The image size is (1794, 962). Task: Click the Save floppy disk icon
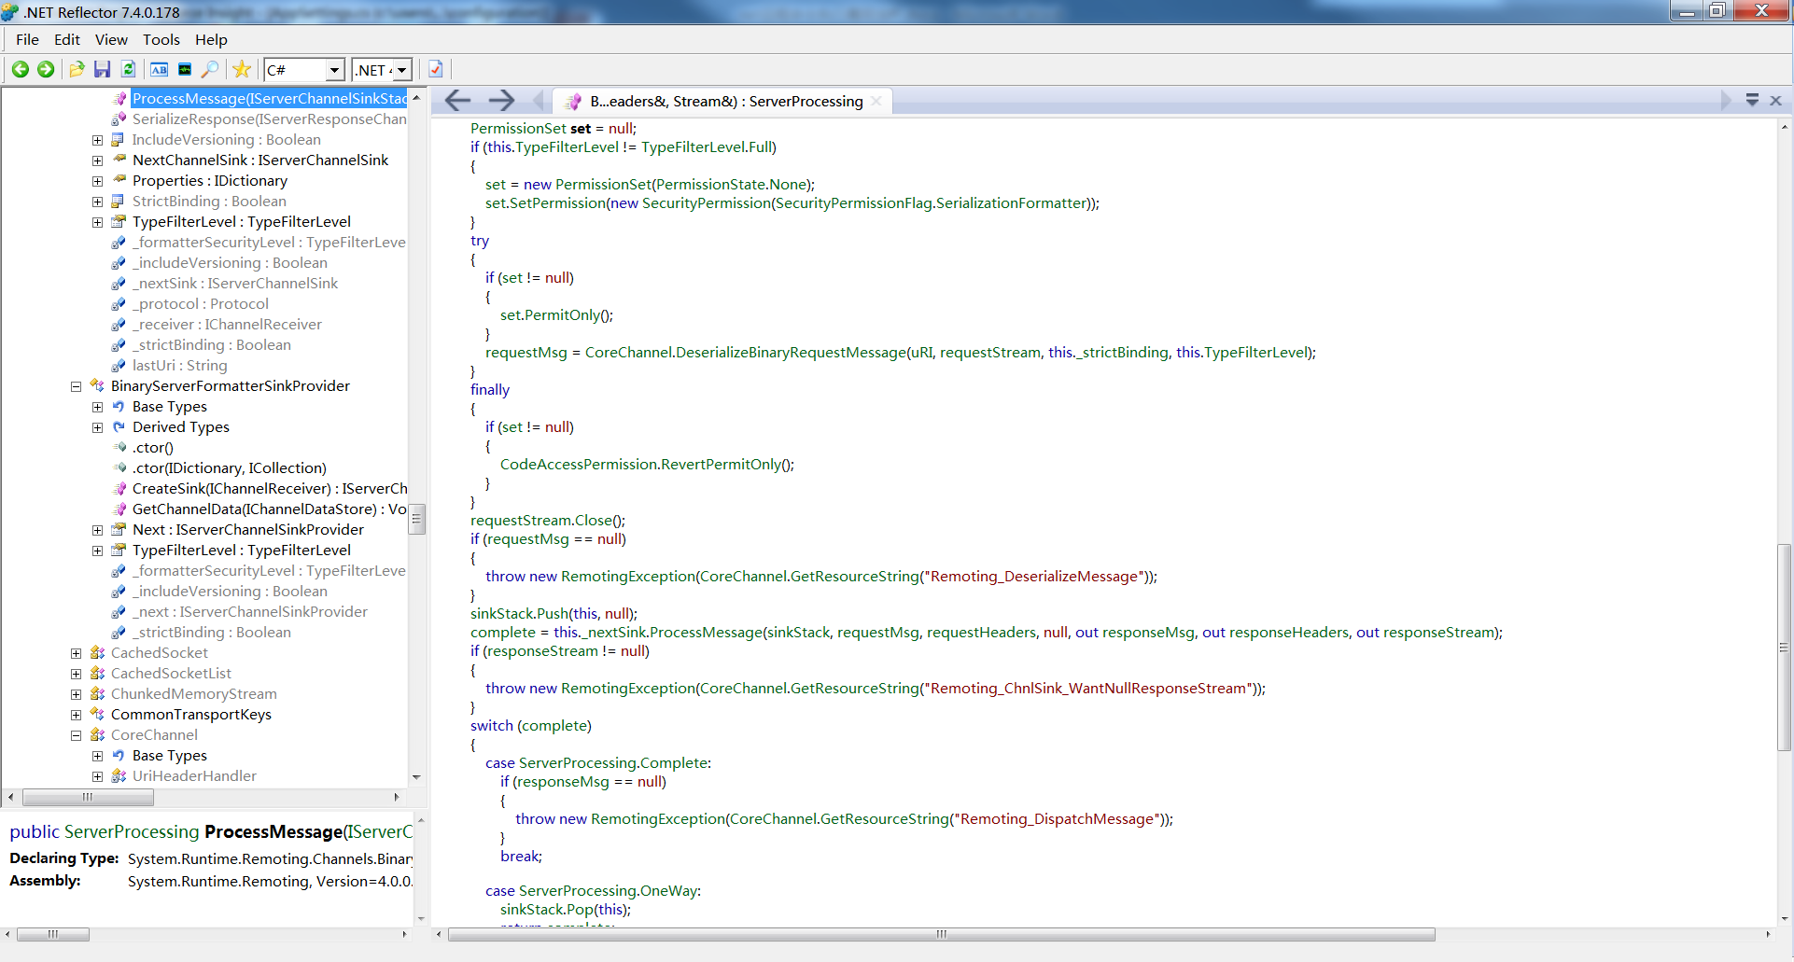point(103,69)
